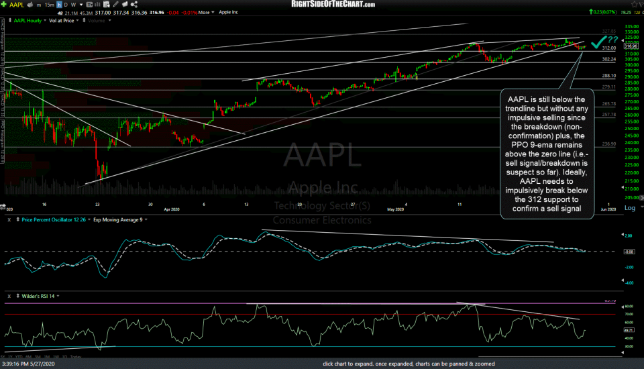Click the AAPL ticker symbol field
The height and width of the screenshot is (369, 644).
point(16,5)
